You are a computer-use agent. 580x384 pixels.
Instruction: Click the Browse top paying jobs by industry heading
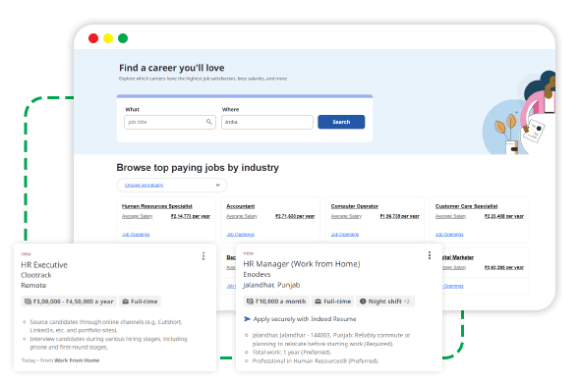198,168
